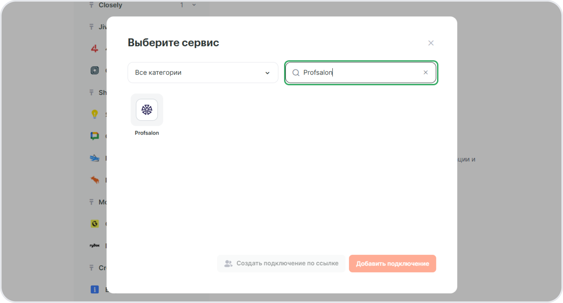Viewport: 563px width, 303px height.
Task: Clear the Profsalon search text
Action: pos(426,72)
